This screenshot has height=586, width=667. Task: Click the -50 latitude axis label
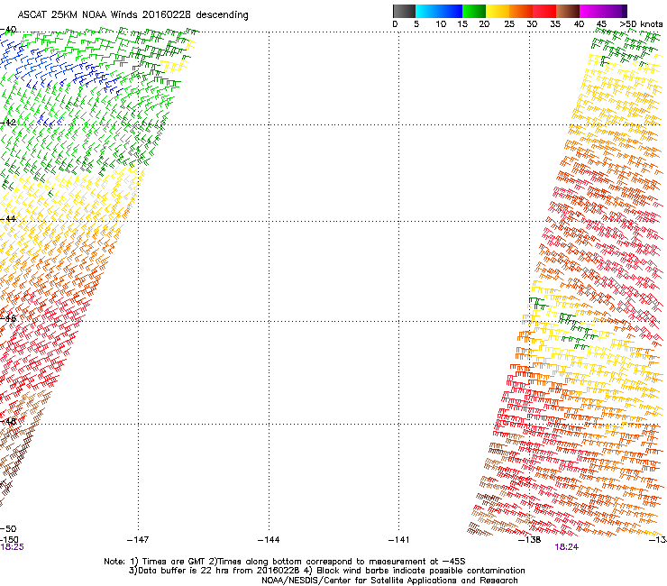pos(8,528)
